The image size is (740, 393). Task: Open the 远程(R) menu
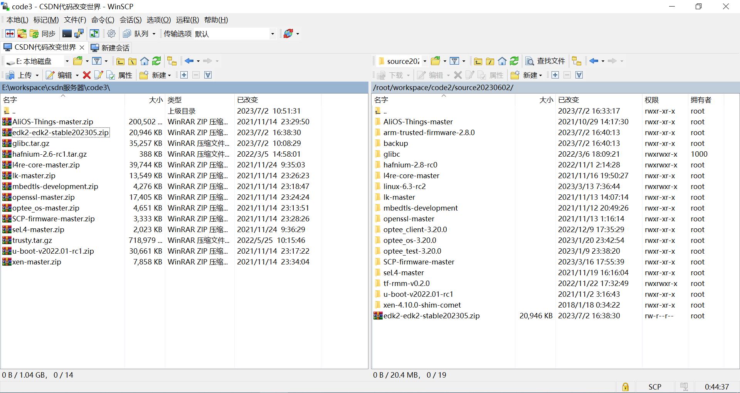point(188,20)
